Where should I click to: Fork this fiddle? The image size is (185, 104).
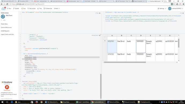tap(23, 9)
